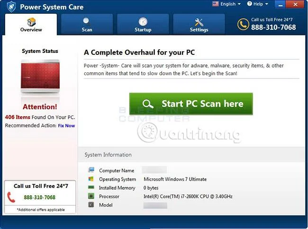Click the A Complete Overhaul heading
The image size is (308, 229).
pos(139,53)
